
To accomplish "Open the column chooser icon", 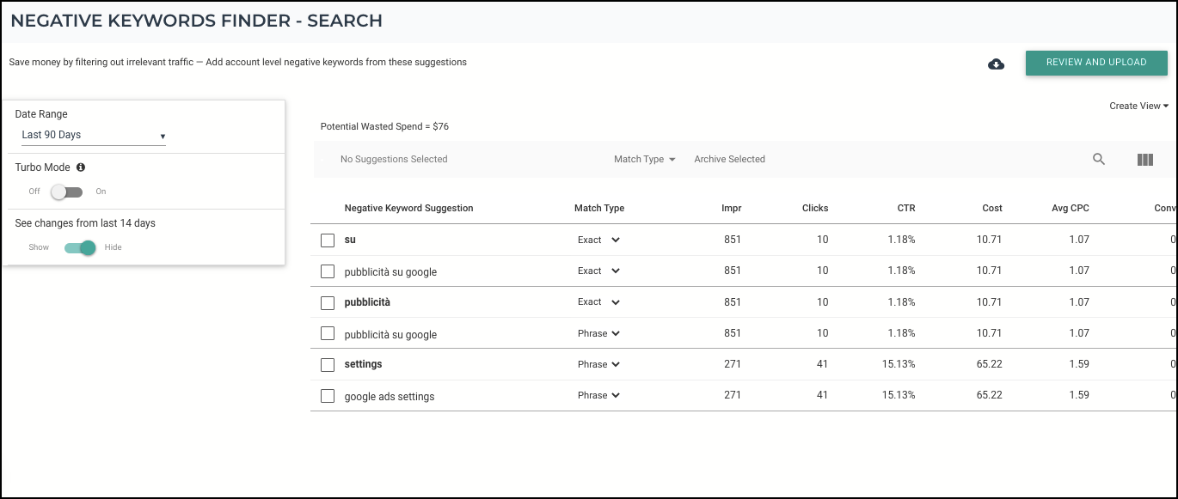I will (x=1144, y=160).
